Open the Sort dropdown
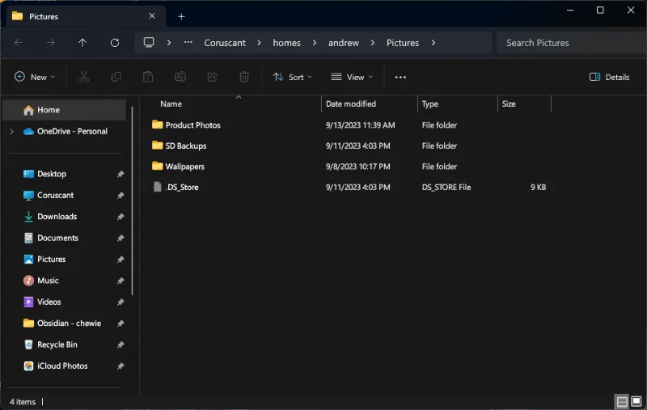 coord(293,77)
